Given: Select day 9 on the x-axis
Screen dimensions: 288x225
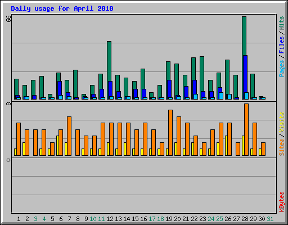Looking at the screenshot, I should point(86,219).
